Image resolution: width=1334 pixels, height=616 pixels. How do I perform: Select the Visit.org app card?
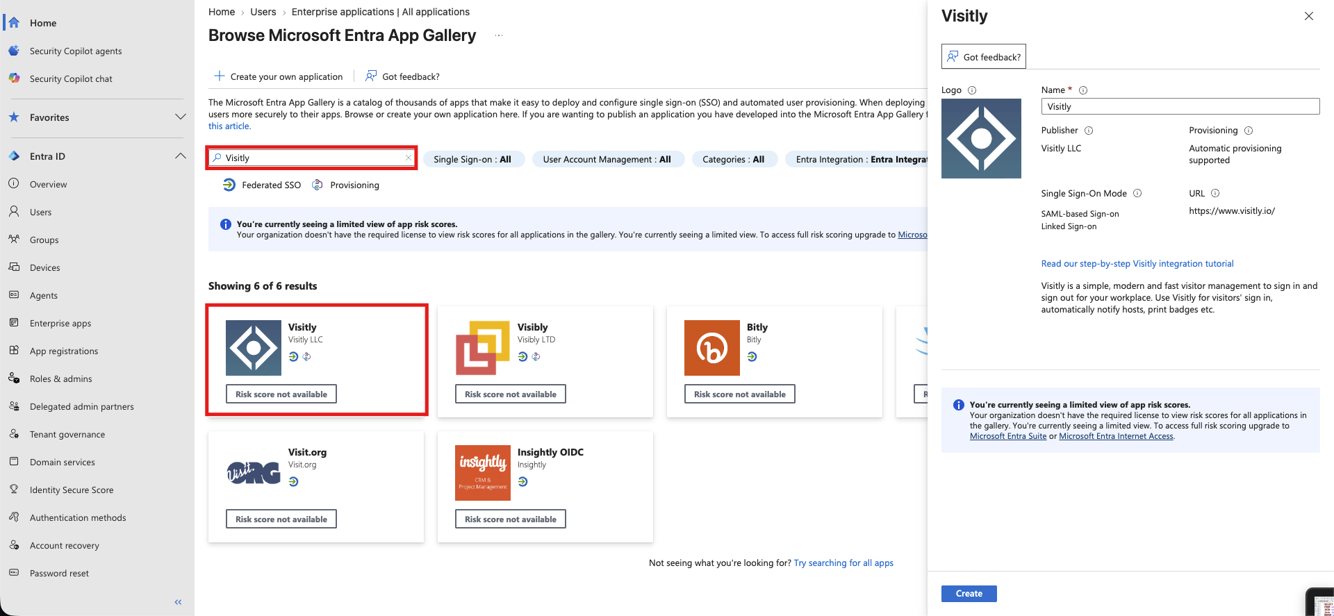tap(316, 487)
